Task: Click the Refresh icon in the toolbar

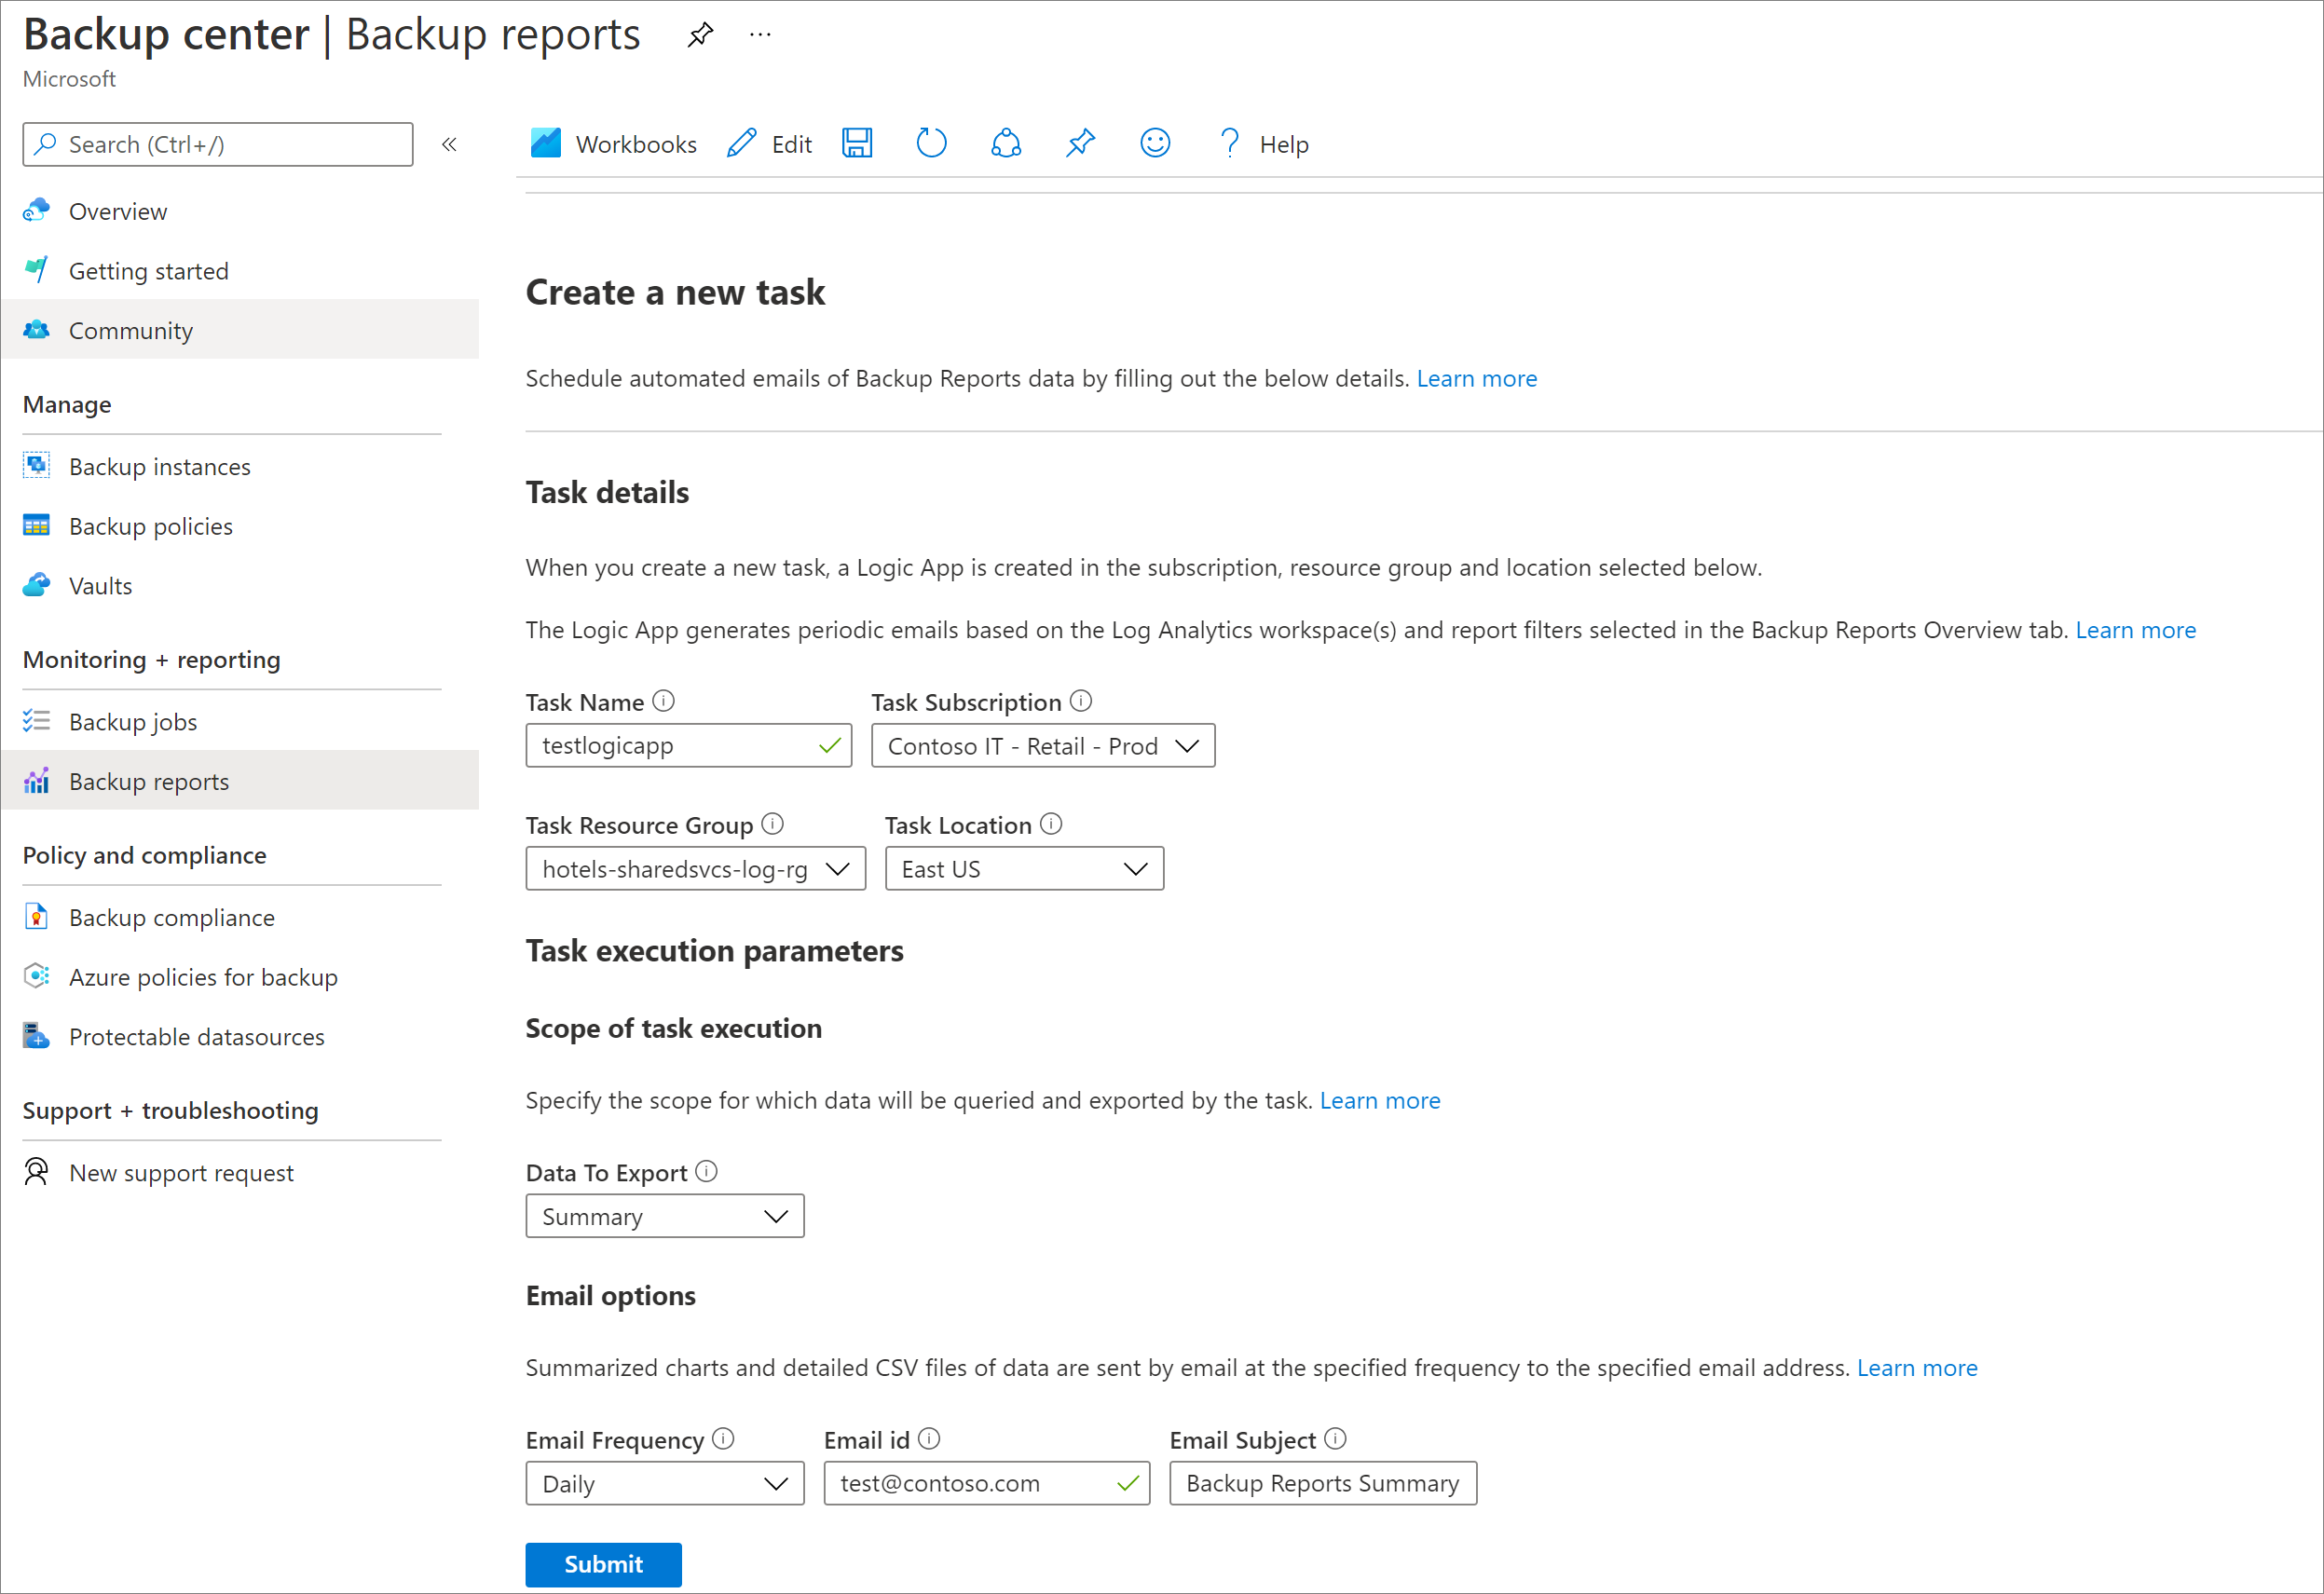Action: (931, 144)
